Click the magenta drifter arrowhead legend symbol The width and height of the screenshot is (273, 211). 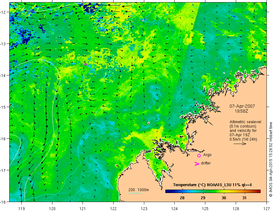[197, 164]
